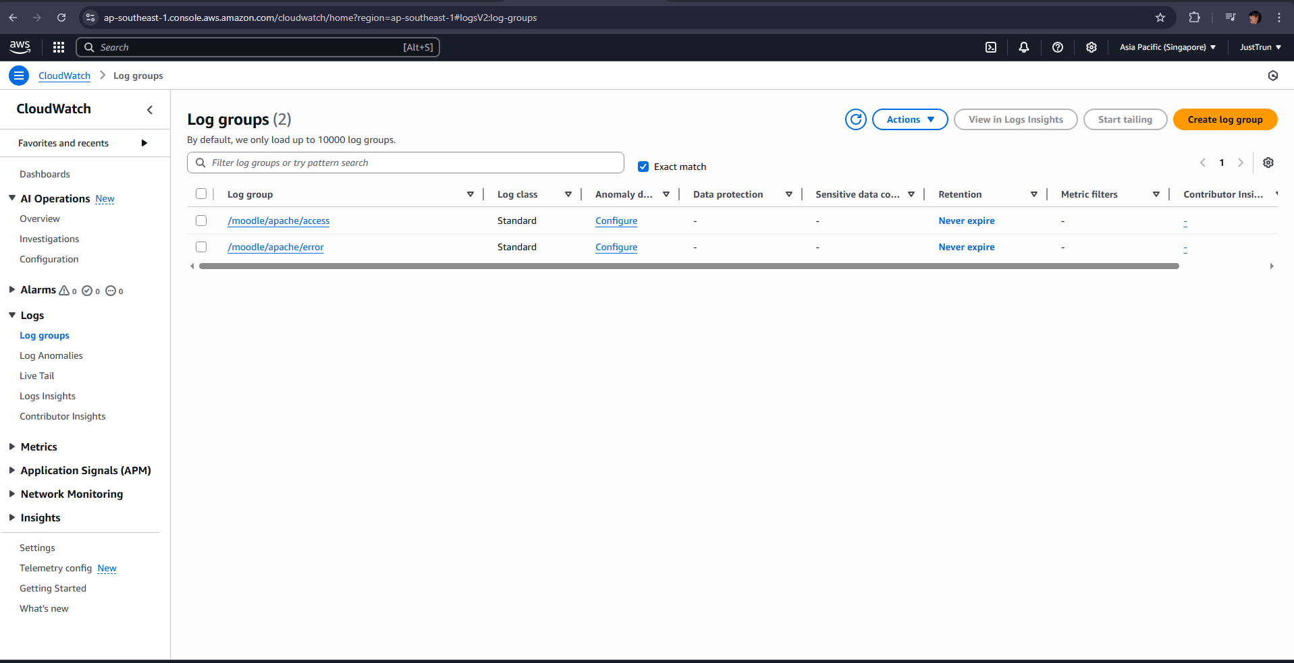Viewport: 1294px width, 663px height.
Task: Open Chrome three-dot menu
Action: point(1279,18)
